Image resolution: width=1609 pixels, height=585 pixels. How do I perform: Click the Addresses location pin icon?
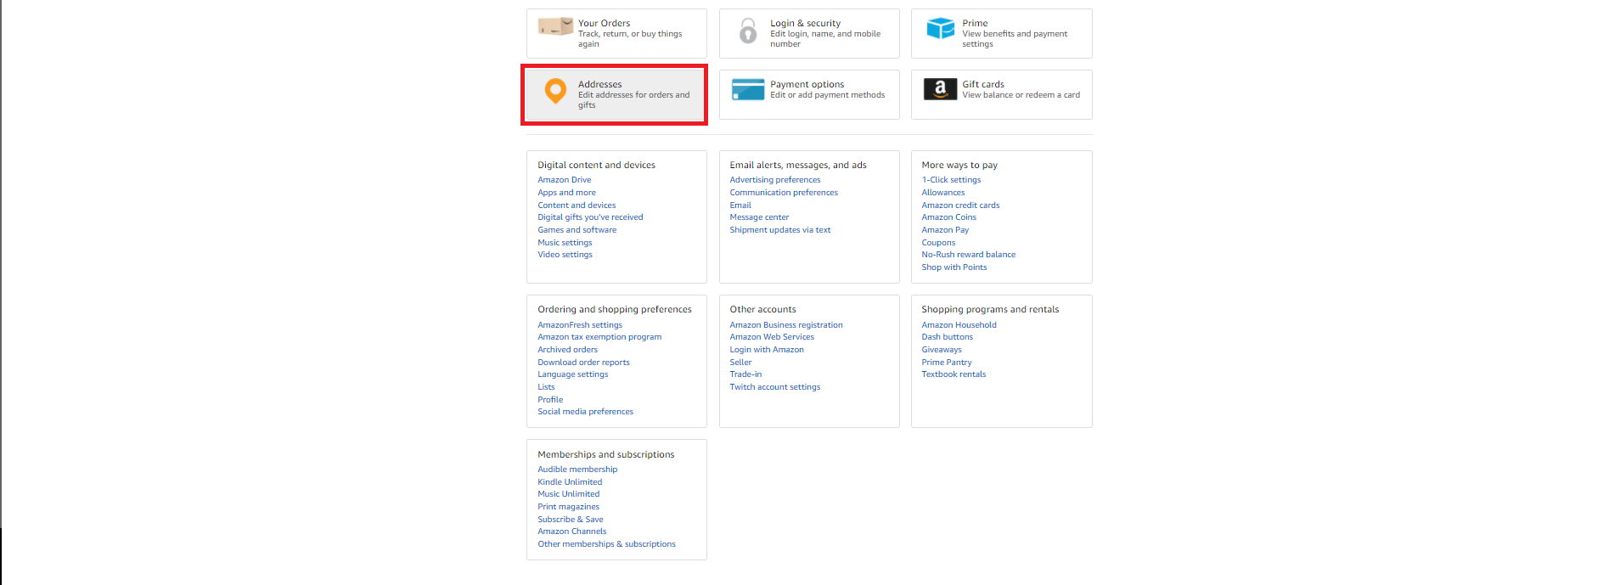[555, 91]
